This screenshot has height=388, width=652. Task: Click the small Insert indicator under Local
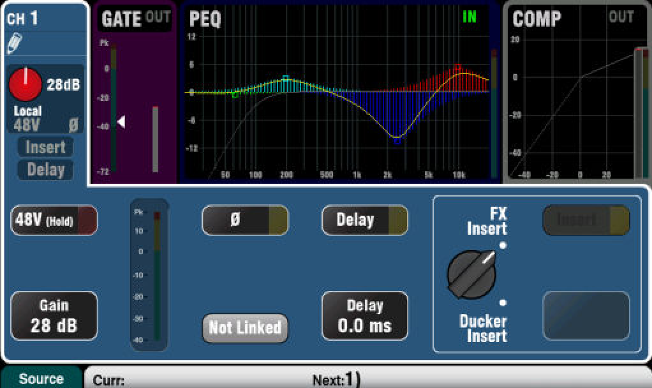45,147
